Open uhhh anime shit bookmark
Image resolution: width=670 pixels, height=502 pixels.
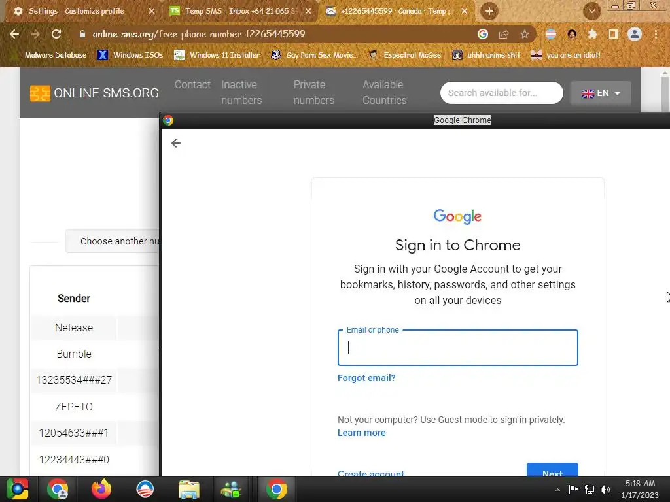click(487, 55)
